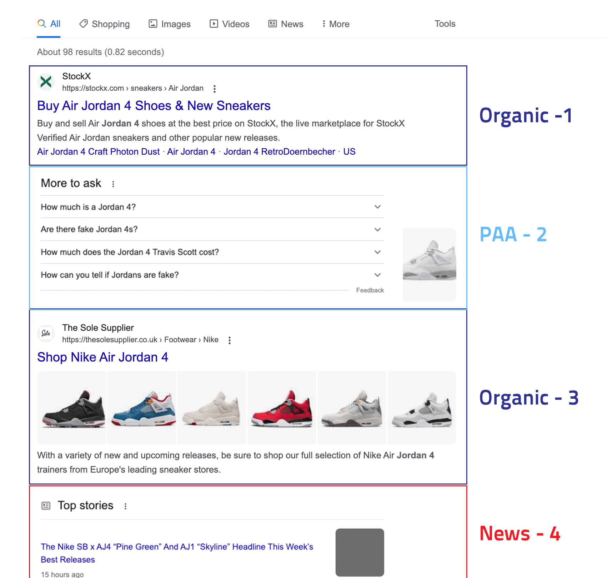Select the blue Jordan 4 sneaker thumbnail
Screen dimensions: 607x578
(x=141, y=408)
